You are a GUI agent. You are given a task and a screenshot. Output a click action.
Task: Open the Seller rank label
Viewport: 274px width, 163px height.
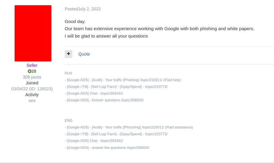point(32,65)
